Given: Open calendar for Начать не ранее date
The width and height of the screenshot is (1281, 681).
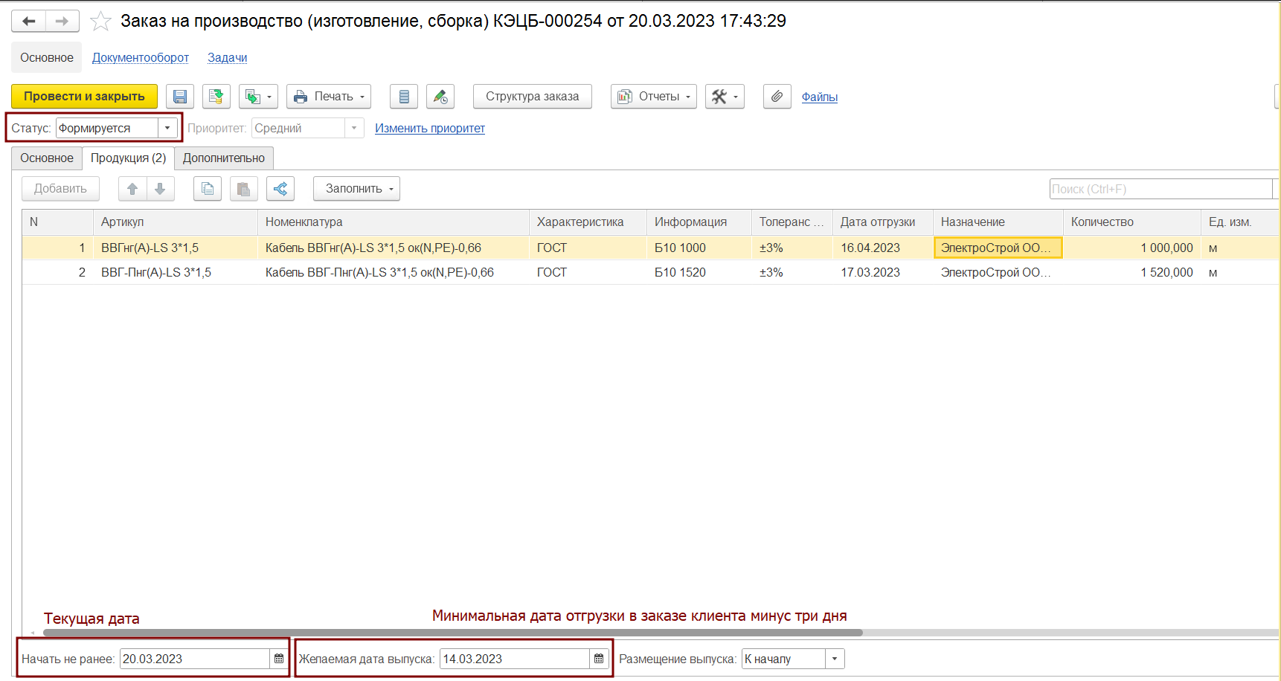Looking at the screenshot, I should 279,659.
